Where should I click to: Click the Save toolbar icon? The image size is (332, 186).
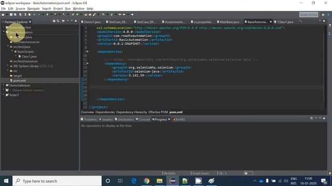[x=11, y=14]
